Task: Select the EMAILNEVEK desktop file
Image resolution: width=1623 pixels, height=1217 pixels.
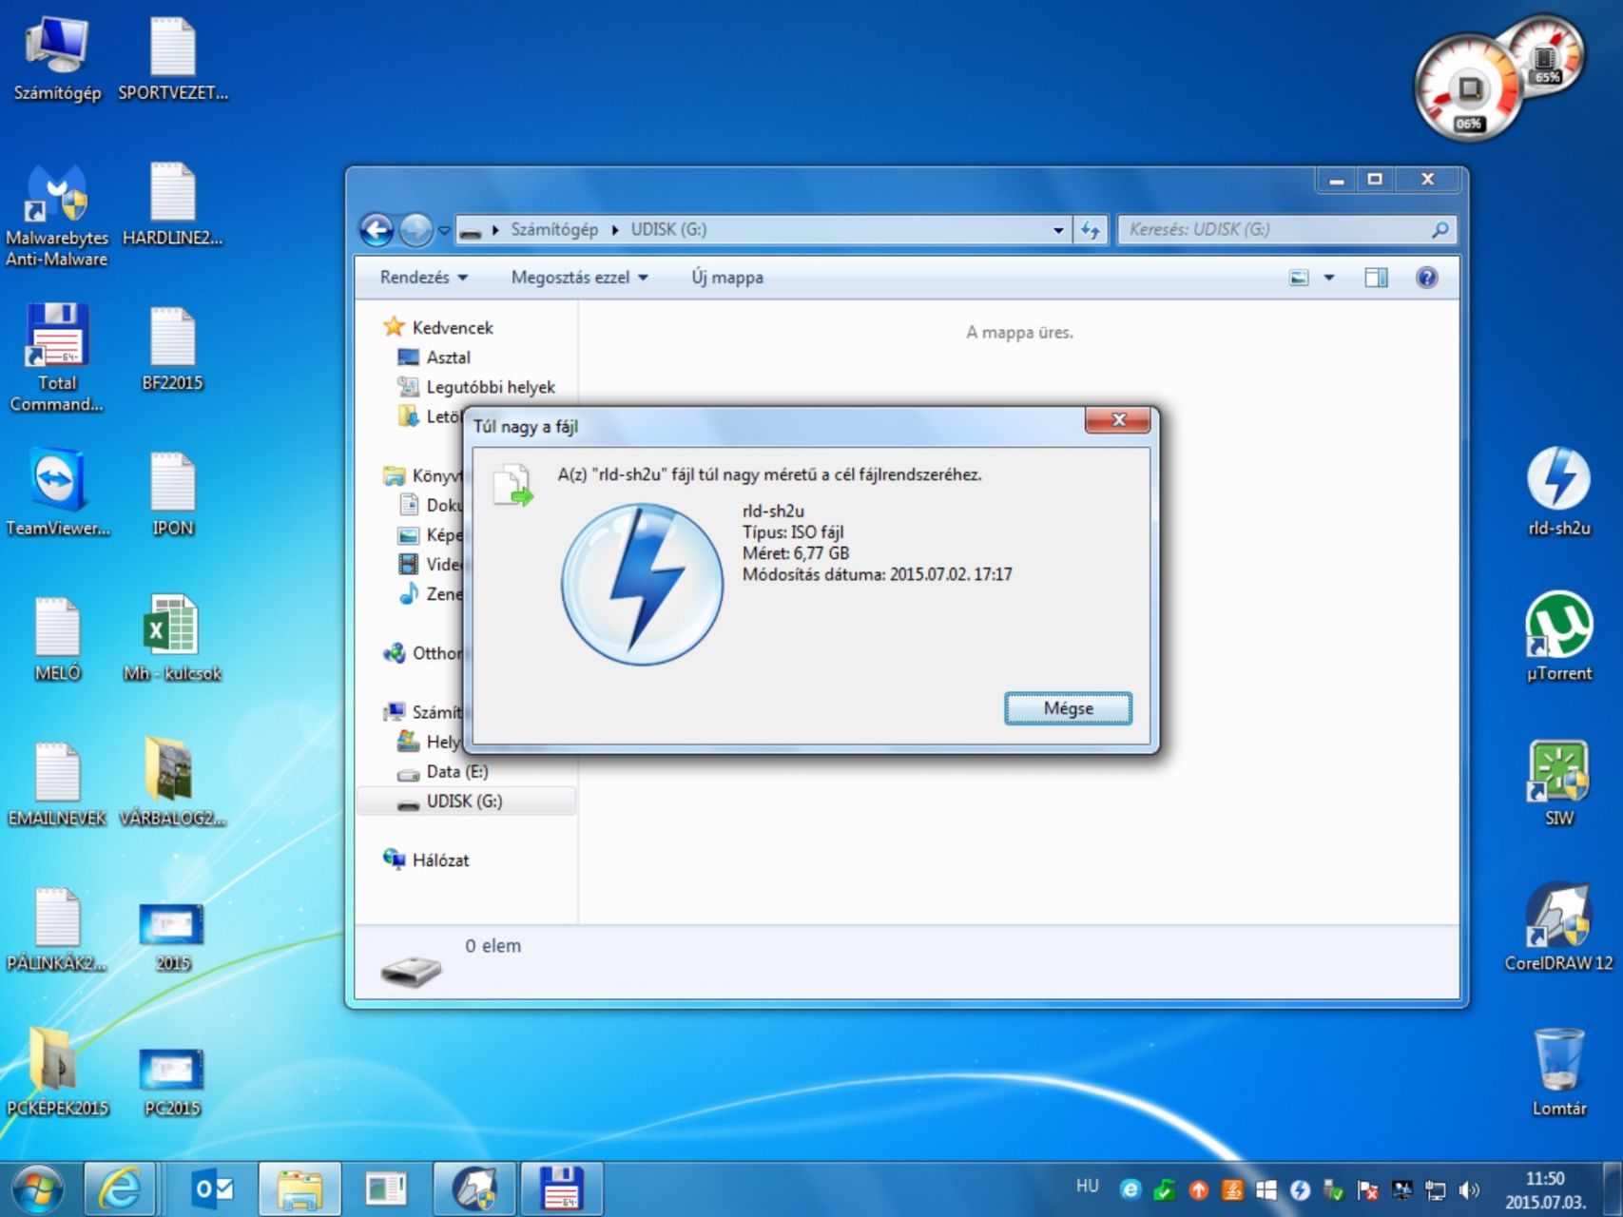Action: click(x=57, y=783)
